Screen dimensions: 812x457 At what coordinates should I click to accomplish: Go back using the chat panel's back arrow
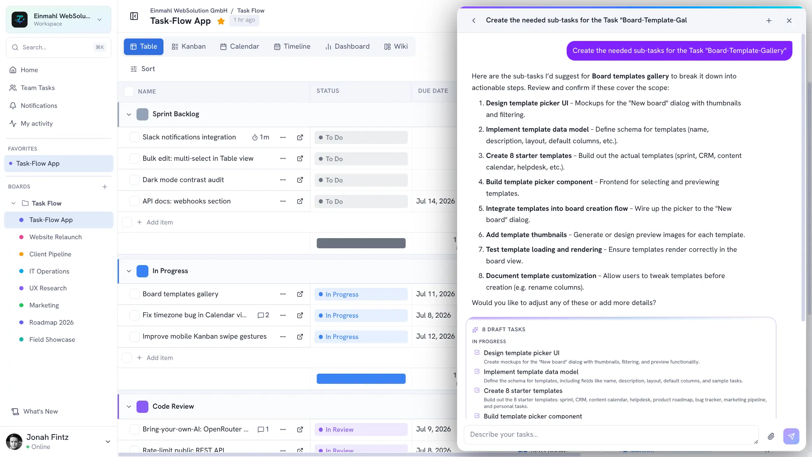click(474, 21)
